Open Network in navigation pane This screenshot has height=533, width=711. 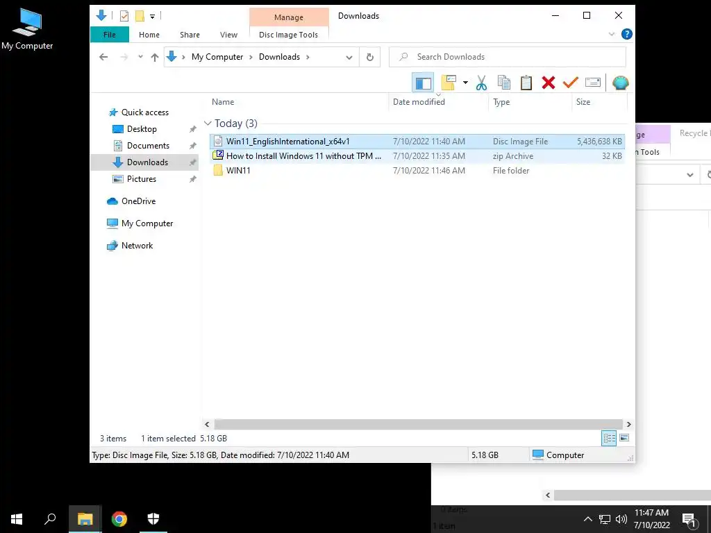coord(137,246)
